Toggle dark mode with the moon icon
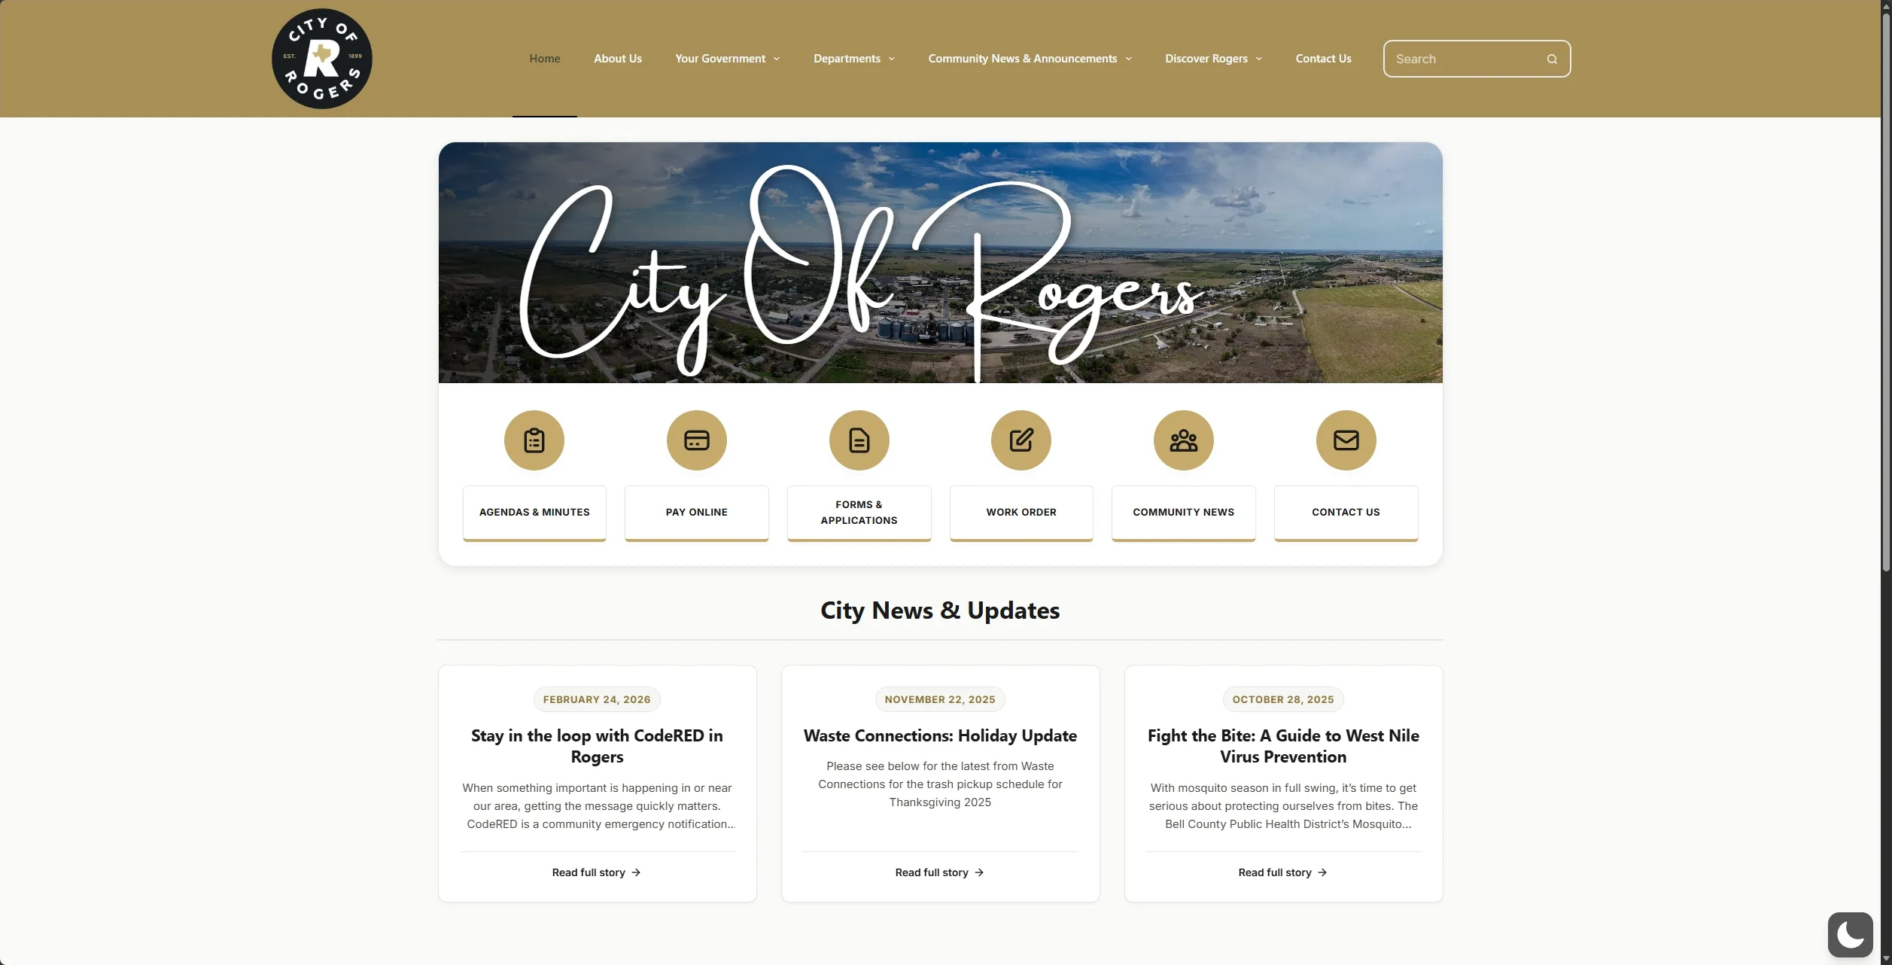1892x965 pixels. (1851, 933)
